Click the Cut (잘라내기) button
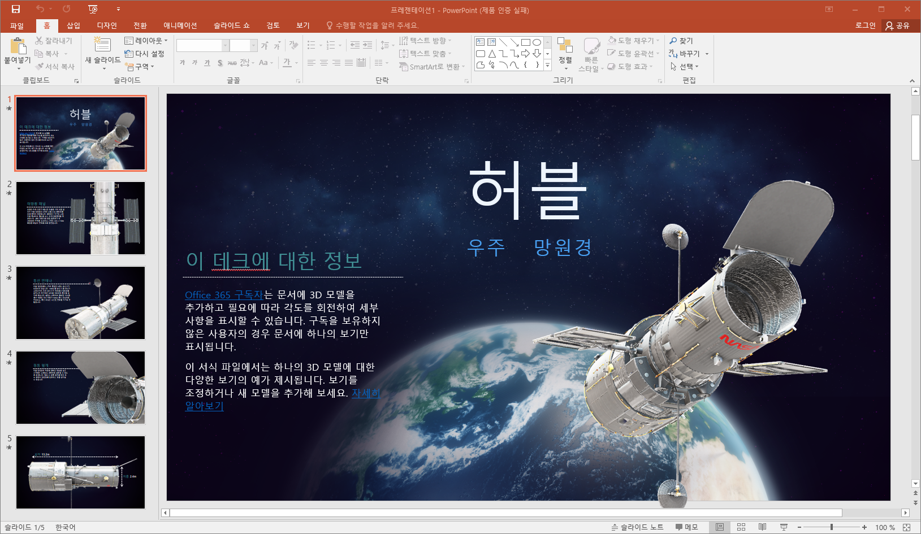Image resolution: width=921 pixels, height=534 pixels. (x=54, y=41)
